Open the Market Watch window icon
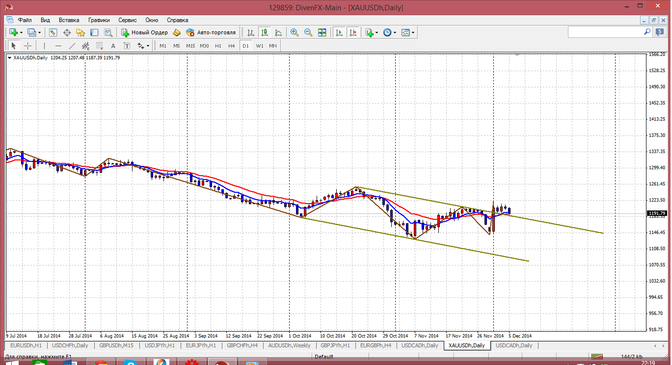Viewport: 672px width, 365px height. click(53, 32)
